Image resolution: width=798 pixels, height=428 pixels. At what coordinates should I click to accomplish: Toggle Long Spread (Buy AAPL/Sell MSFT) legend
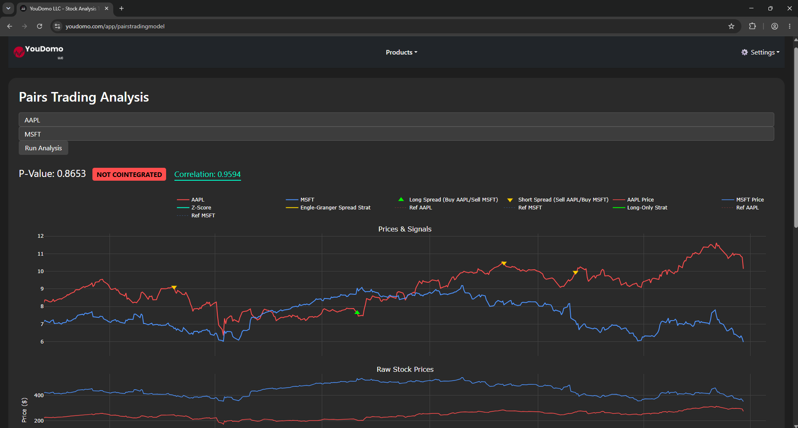[x=448, y=200]
